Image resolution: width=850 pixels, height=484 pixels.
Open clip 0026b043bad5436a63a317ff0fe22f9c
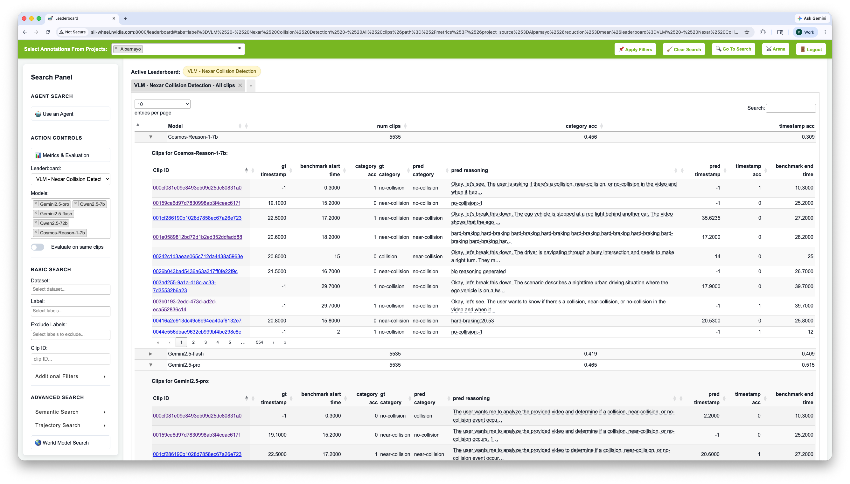coord(195,271)
